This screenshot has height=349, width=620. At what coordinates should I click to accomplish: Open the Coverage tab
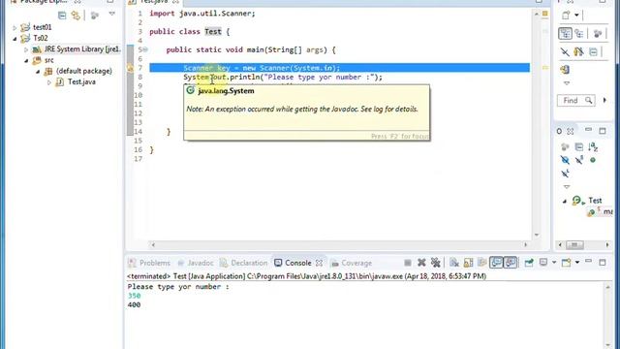tap(352, 263)
